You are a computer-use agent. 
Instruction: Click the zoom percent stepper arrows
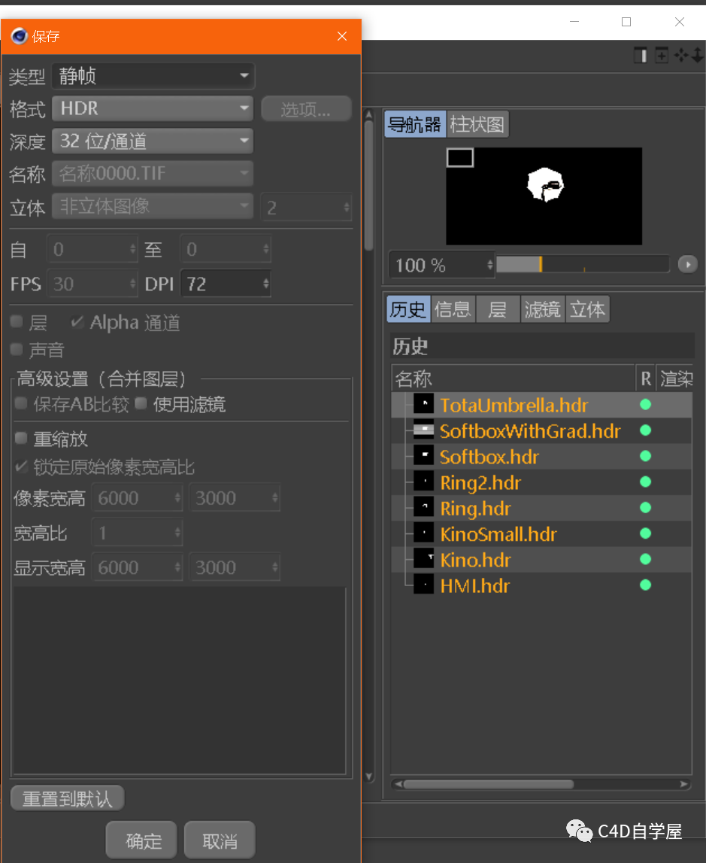(x=490, y=266)
